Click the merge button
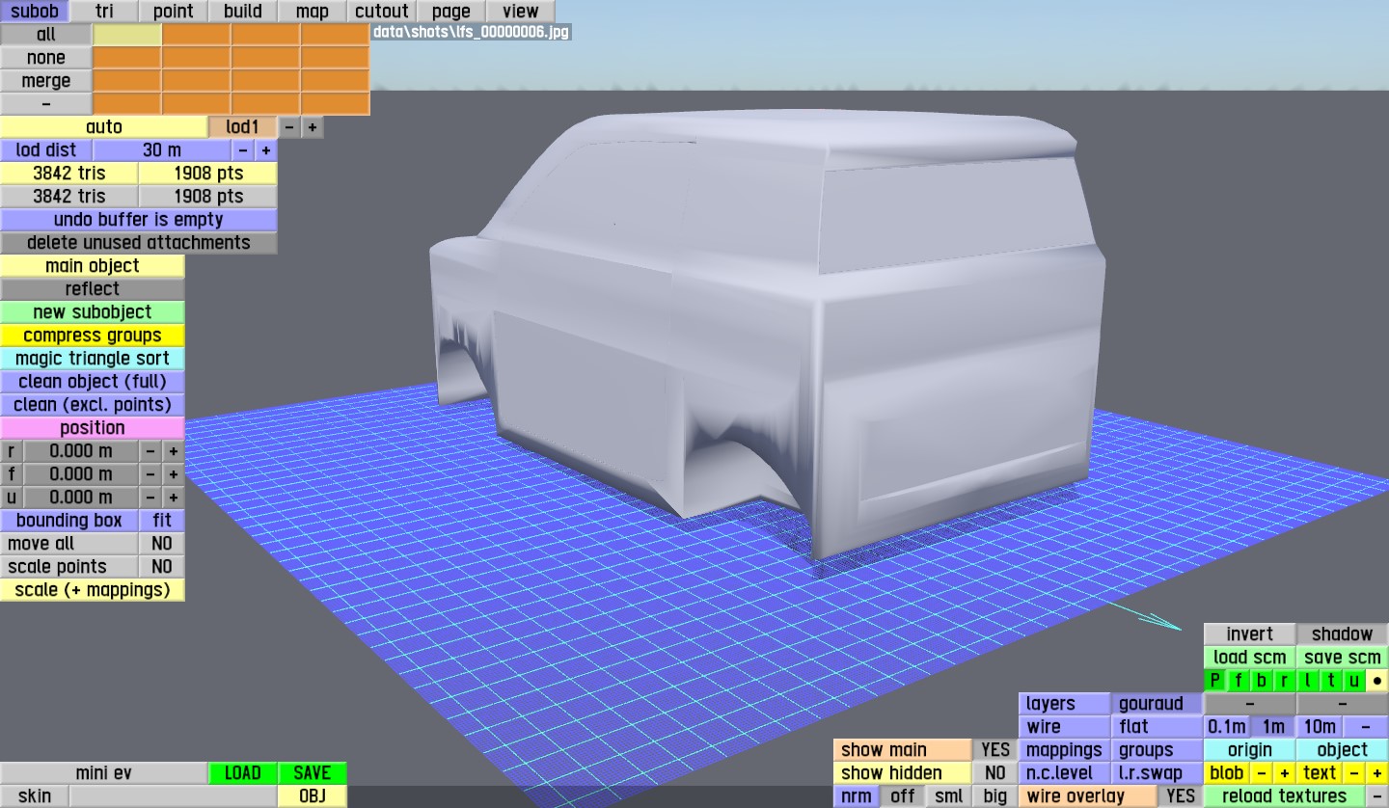Viewport: 1389px width, 808px height. click(x=46, y=81)
